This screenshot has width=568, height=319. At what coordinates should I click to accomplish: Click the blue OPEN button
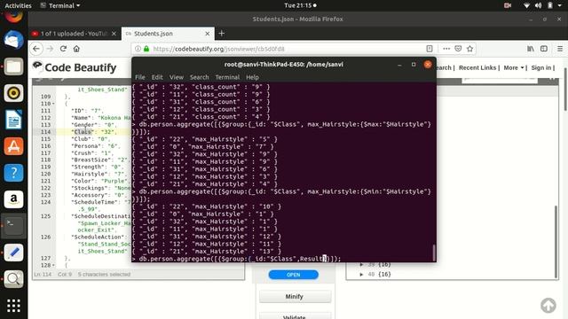294,275
